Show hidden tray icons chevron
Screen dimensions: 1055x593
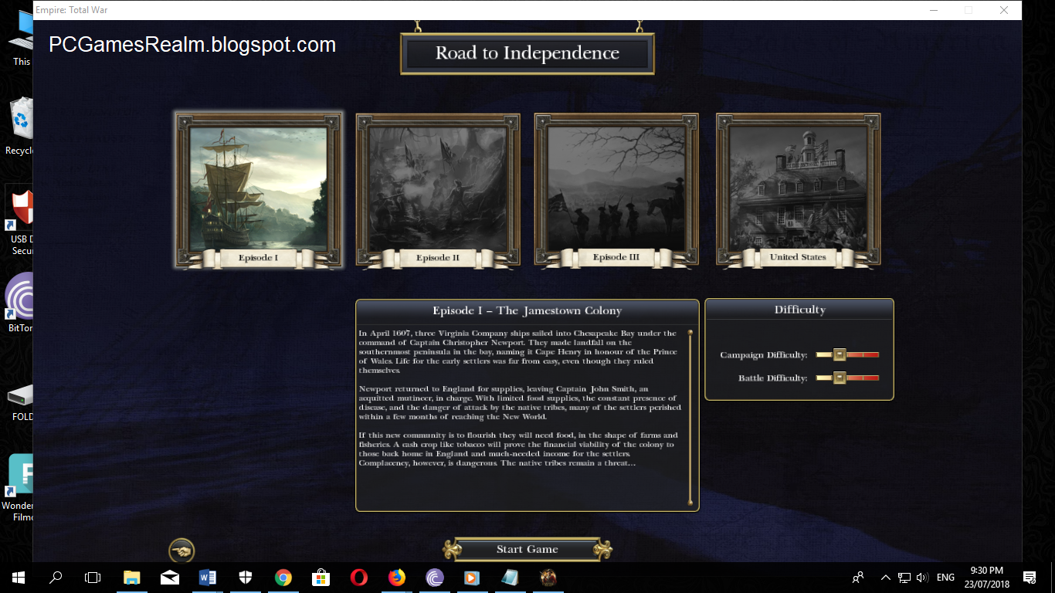[x=884, y=578]
